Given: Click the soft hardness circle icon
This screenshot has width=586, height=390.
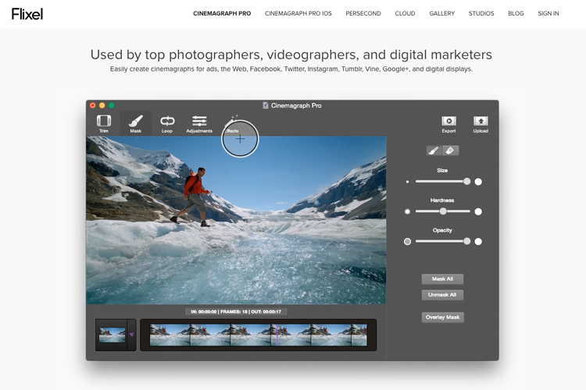Looking at the screenshot, I should (407, 211).
